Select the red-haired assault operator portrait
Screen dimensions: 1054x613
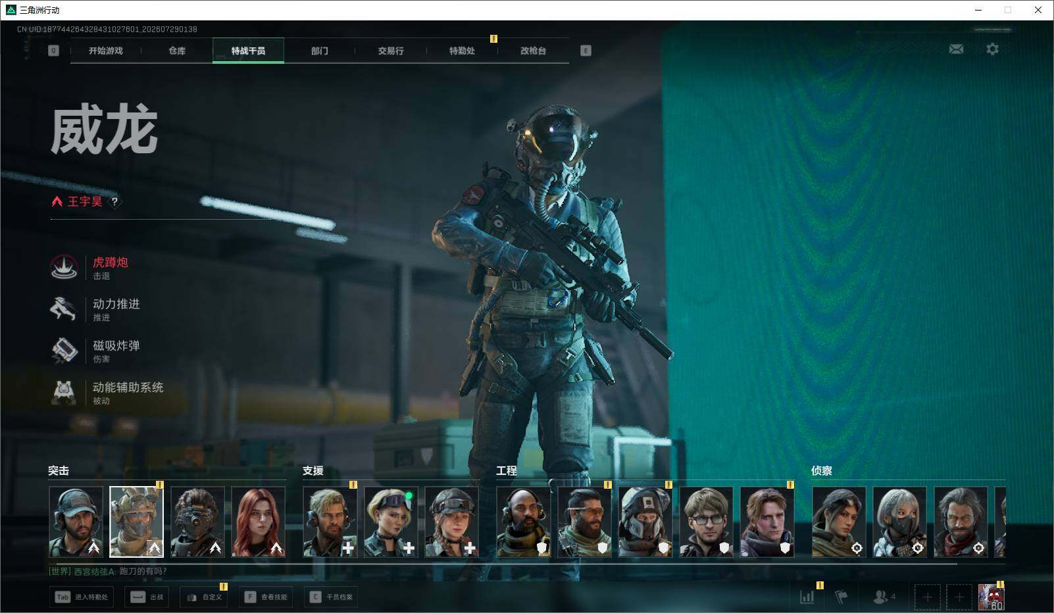tap(259, 522)
